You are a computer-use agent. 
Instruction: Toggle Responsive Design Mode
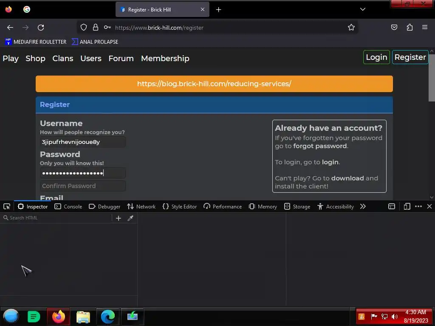coord(407,207)
